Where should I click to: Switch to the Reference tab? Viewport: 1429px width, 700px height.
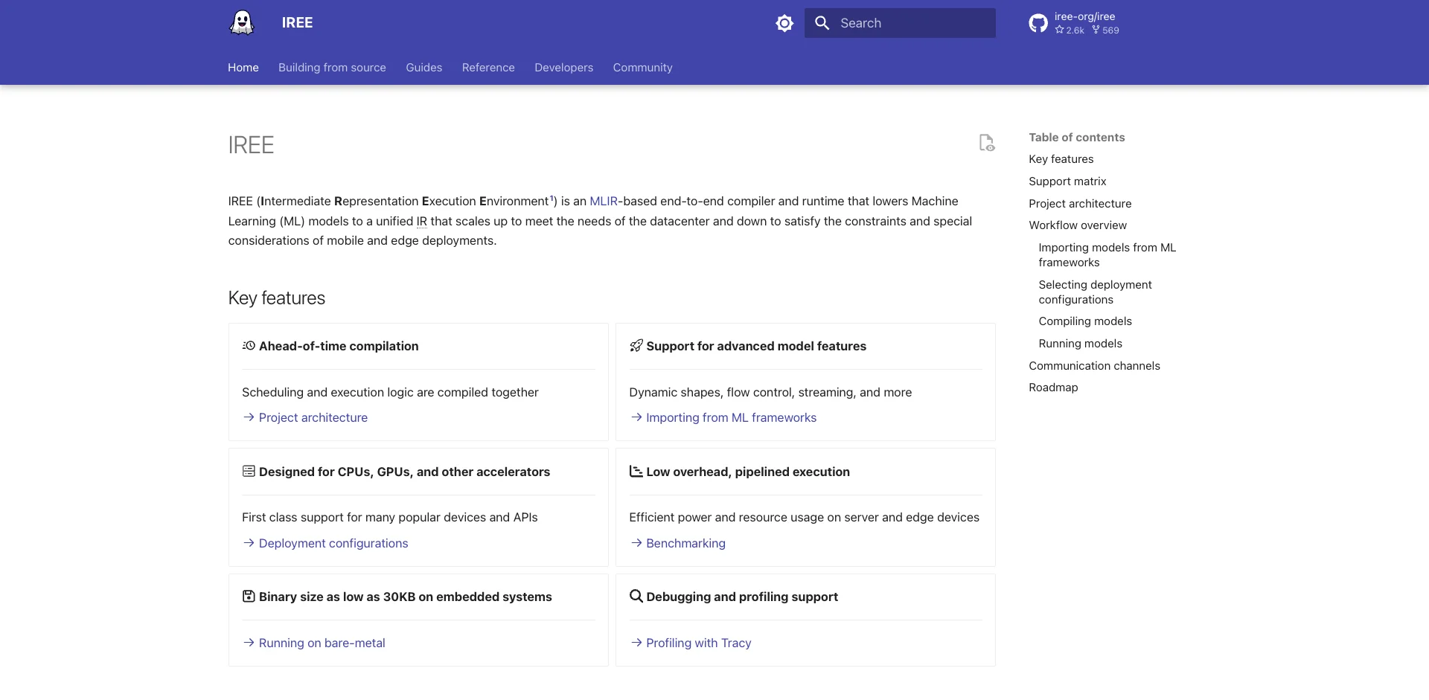[x=488, y=68]
